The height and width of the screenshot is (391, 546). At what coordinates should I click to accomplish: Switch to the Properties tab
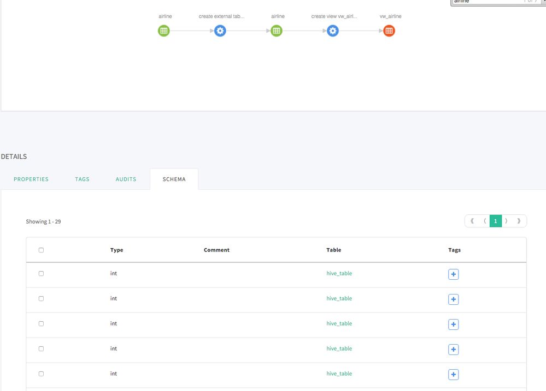[31, 179]
